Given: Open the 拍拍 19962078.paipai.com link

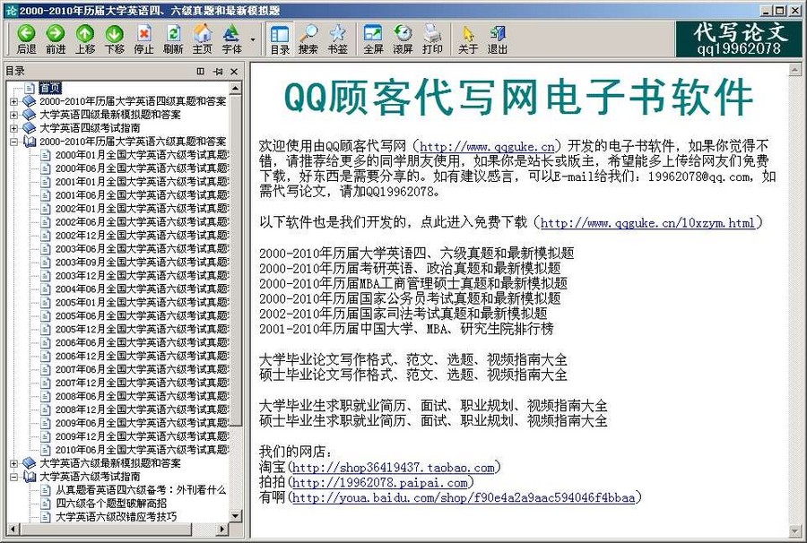Looking at the screenshot, I should pos(380,482).
